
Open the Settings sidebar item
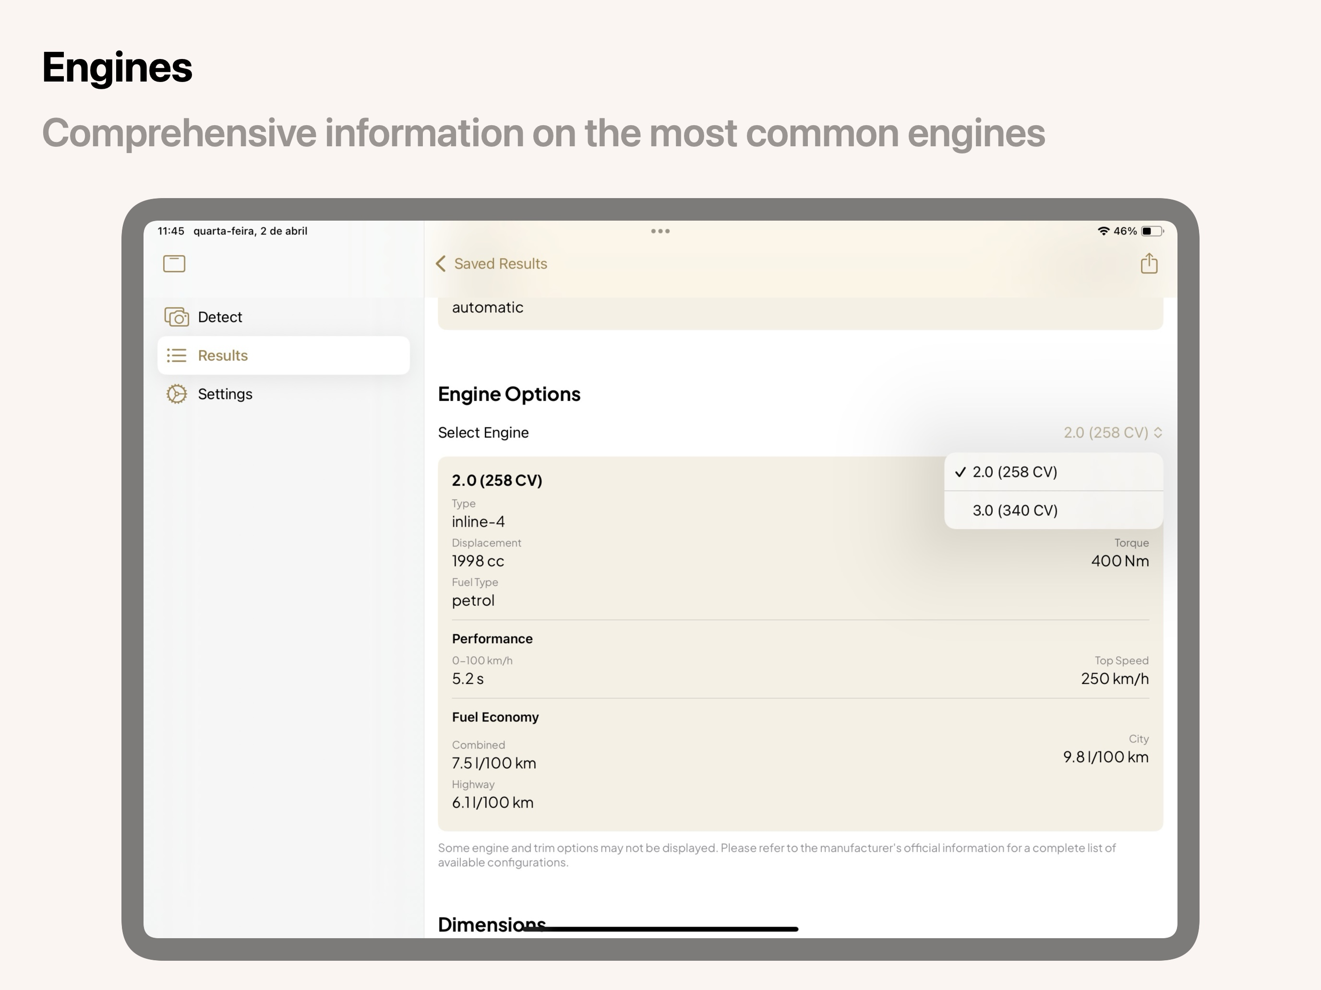click(225, 394)
